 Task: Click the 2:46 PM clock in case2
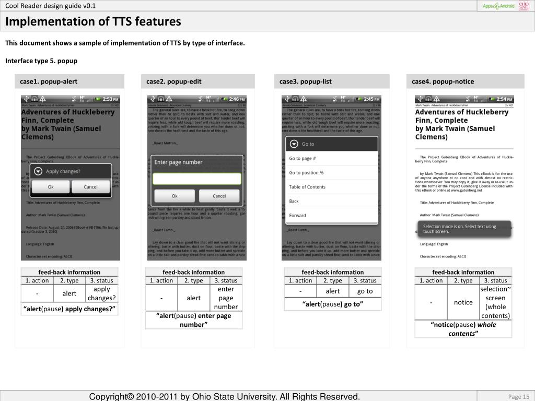(237, 99)
